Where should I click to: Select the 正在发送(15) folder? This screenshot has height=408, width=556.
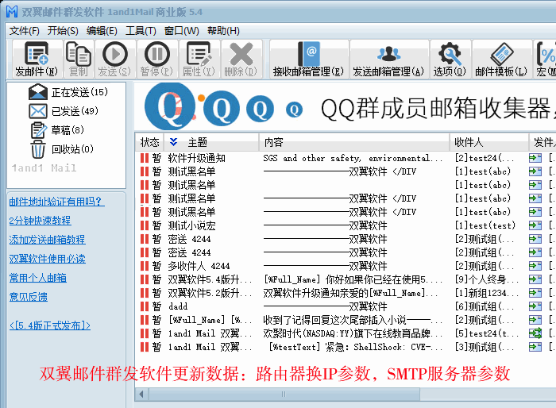point(68,92)
